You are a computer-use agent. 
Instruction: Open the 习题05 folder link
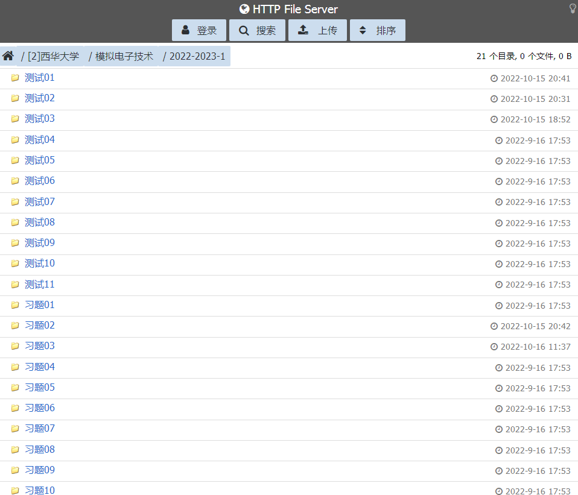tap(39, 388)
